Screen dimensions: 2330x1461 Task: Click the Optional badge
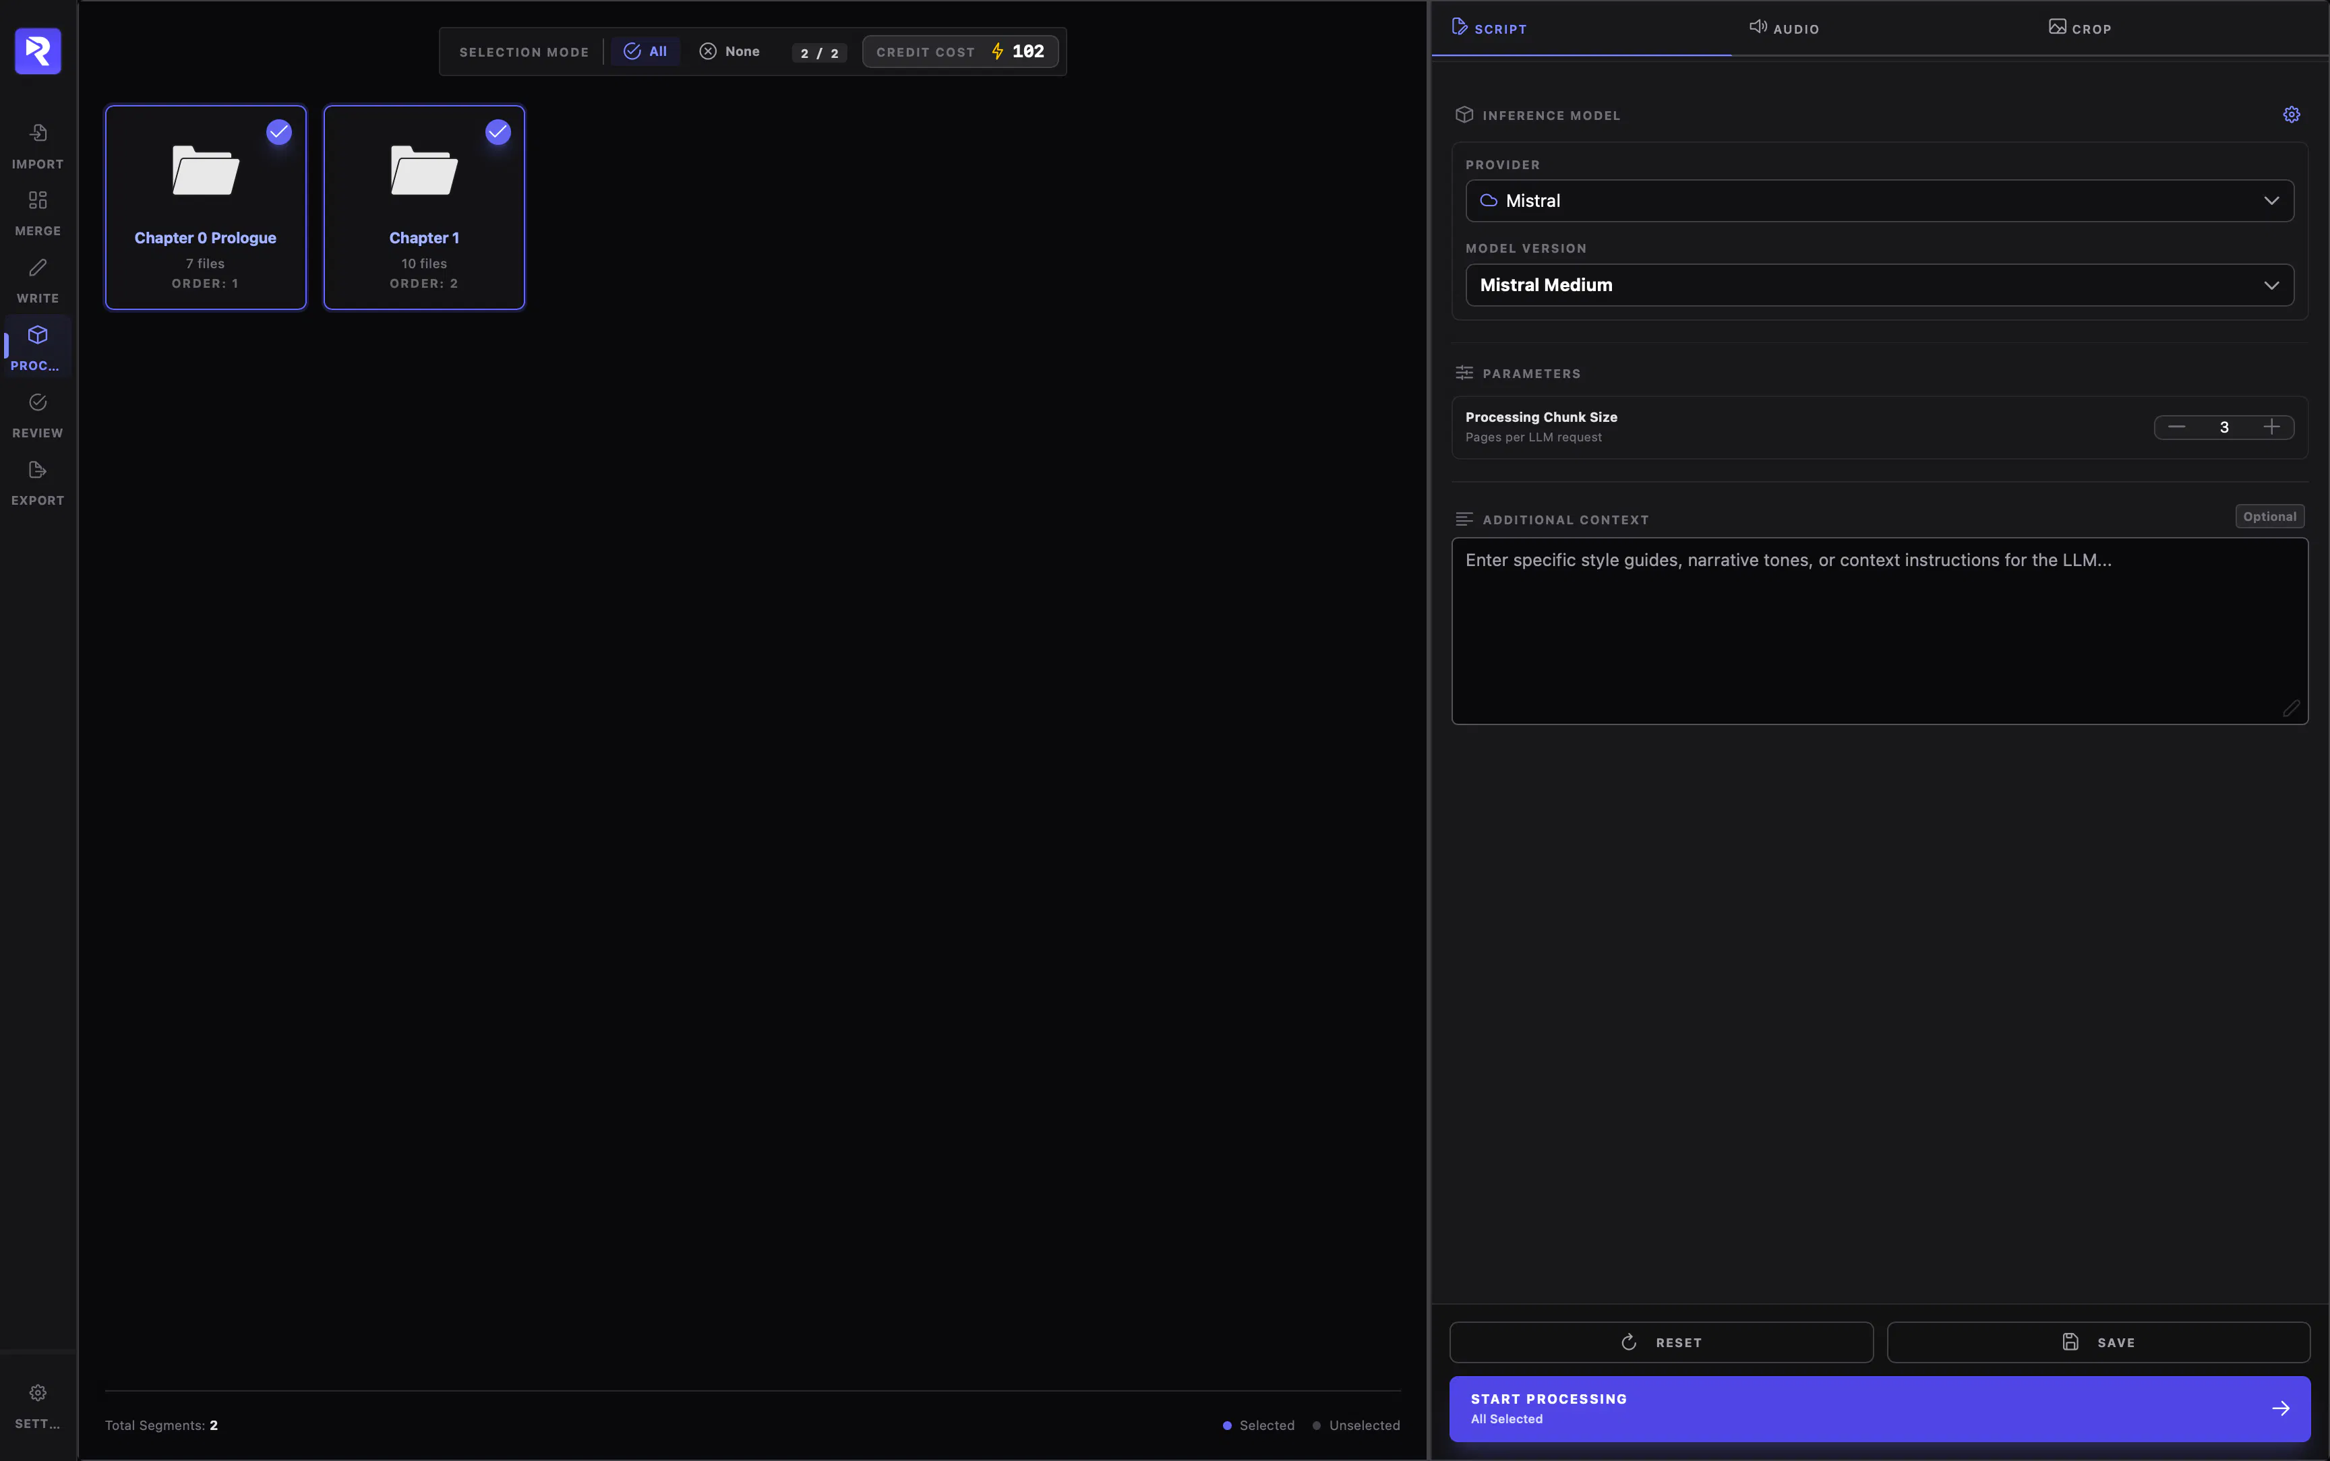pos(2269,517)
